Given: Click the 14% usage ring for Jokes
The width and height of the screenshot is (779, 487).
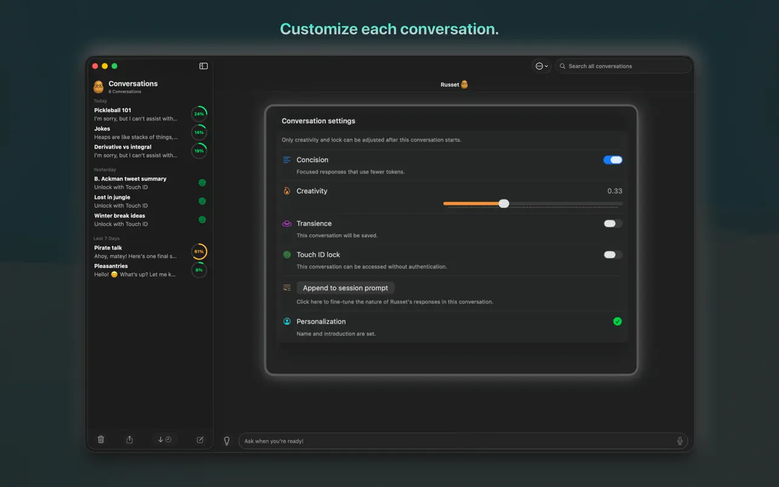Looking at the screenshot, I should 199,132.
